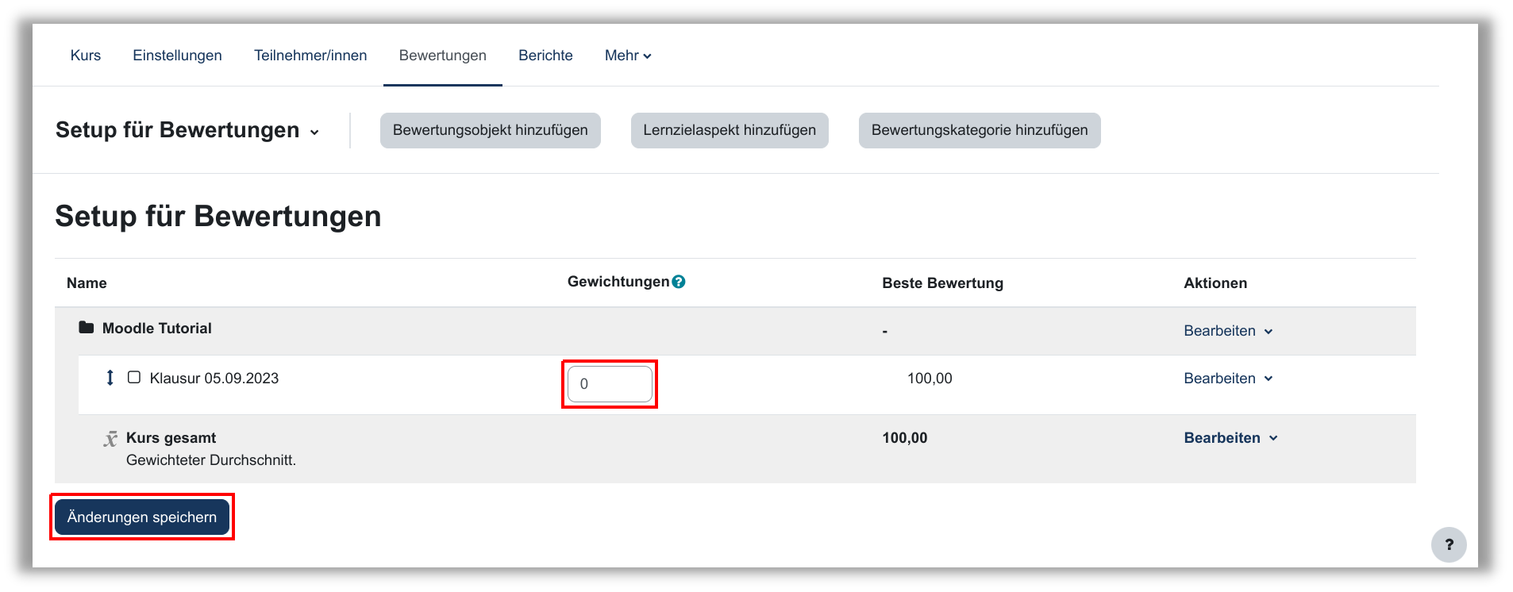The height and width of the screenshot is (592, 1513).
Task: Go to the Einstellungen tab
Action: (177, 56)
